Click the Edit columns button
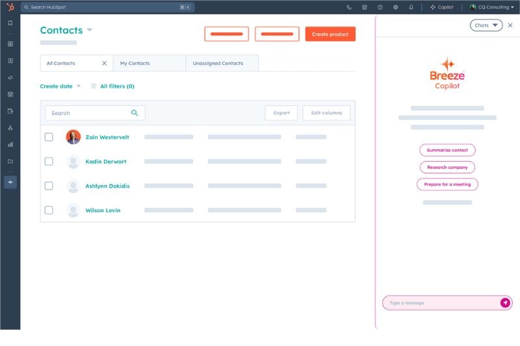Image resolution: width=520 pixels, height=346 pixels. pos(326,113)
